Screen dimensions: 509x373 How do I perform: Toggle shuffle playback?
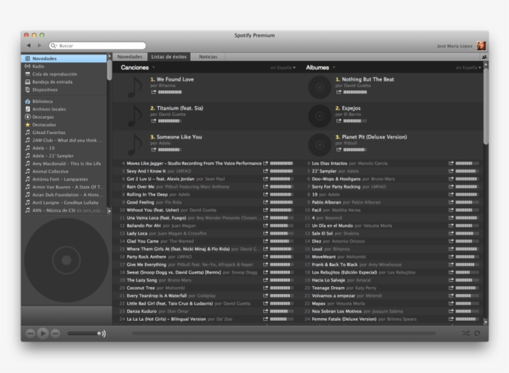(x=466, y=333)
